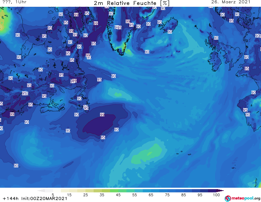Click the yellow-green dry spot at Greenland's southern tip

point(125,48)
